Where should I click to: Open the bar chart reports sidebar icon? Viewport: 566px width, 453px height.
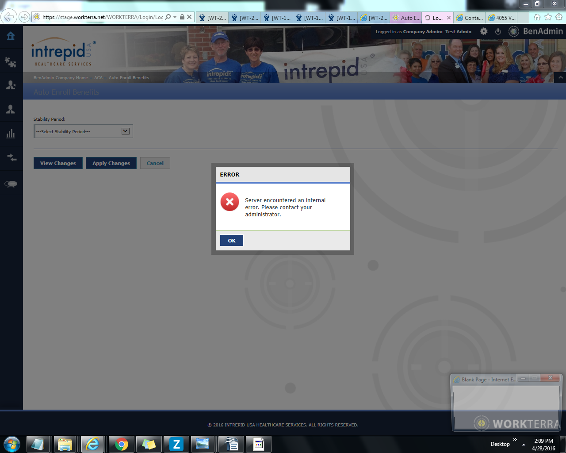11,134
